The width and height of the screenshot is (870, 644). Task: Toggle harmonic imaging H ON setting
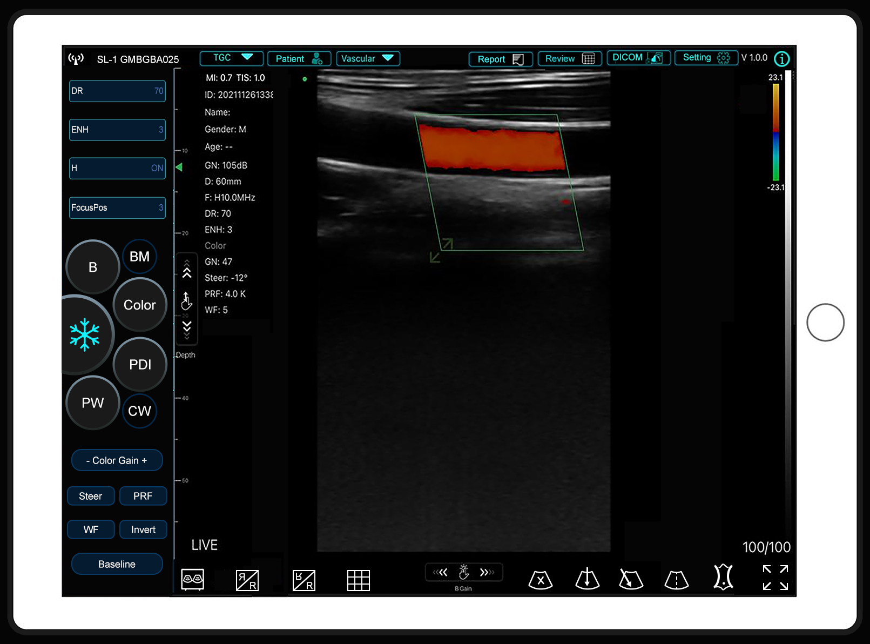click(x=117, y=168)
